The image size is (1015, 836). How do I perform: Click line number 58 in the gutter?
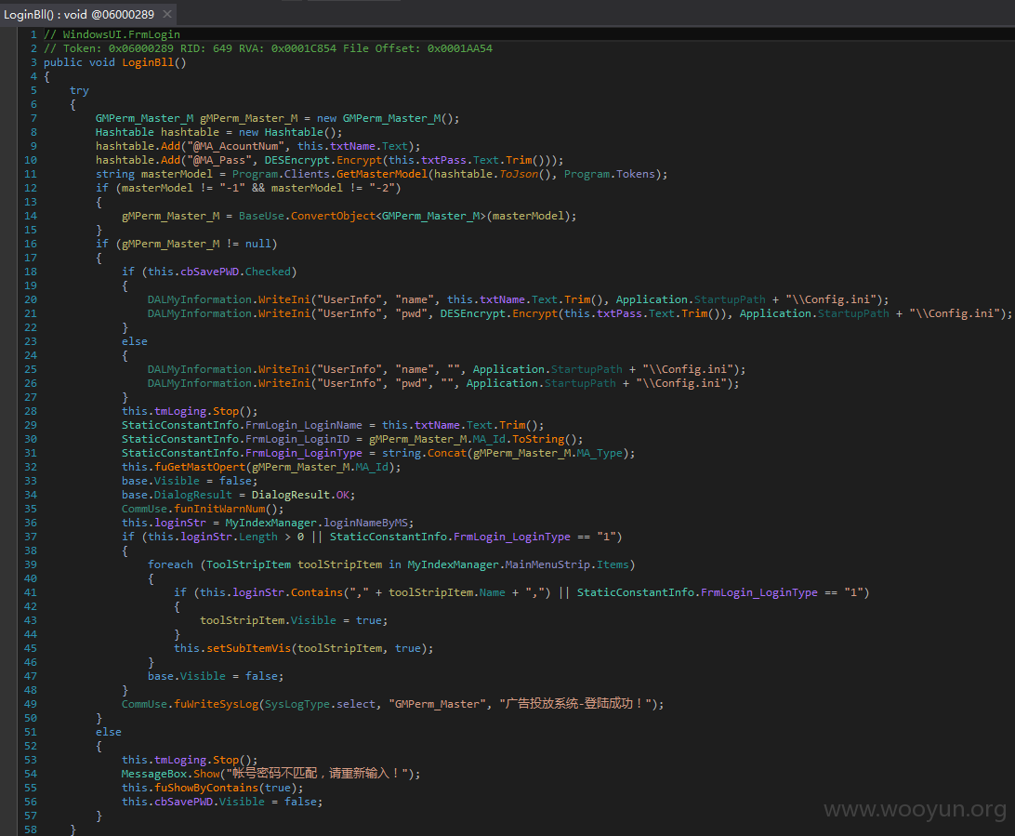[31, 829]
